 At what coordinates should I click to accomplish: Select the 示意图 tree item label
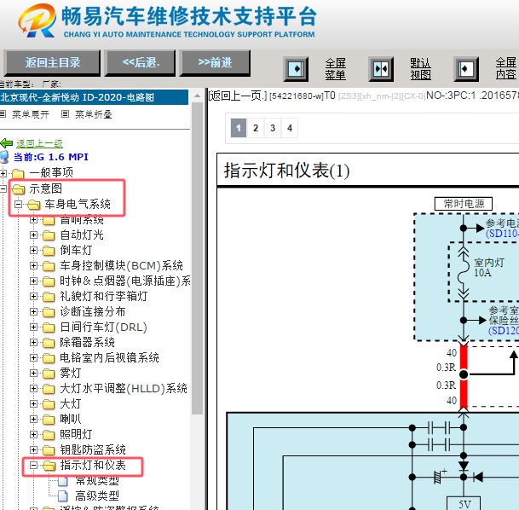[46, 188]
